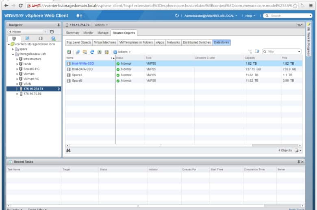Switch to Networks sub-tab
This screenshot has width=317, height=210.
174,42
